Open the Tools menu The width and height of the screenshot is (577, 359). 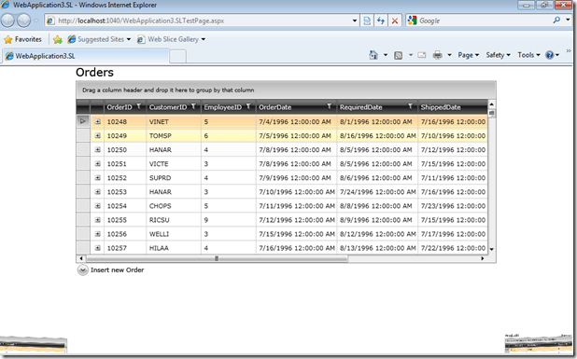528,55
